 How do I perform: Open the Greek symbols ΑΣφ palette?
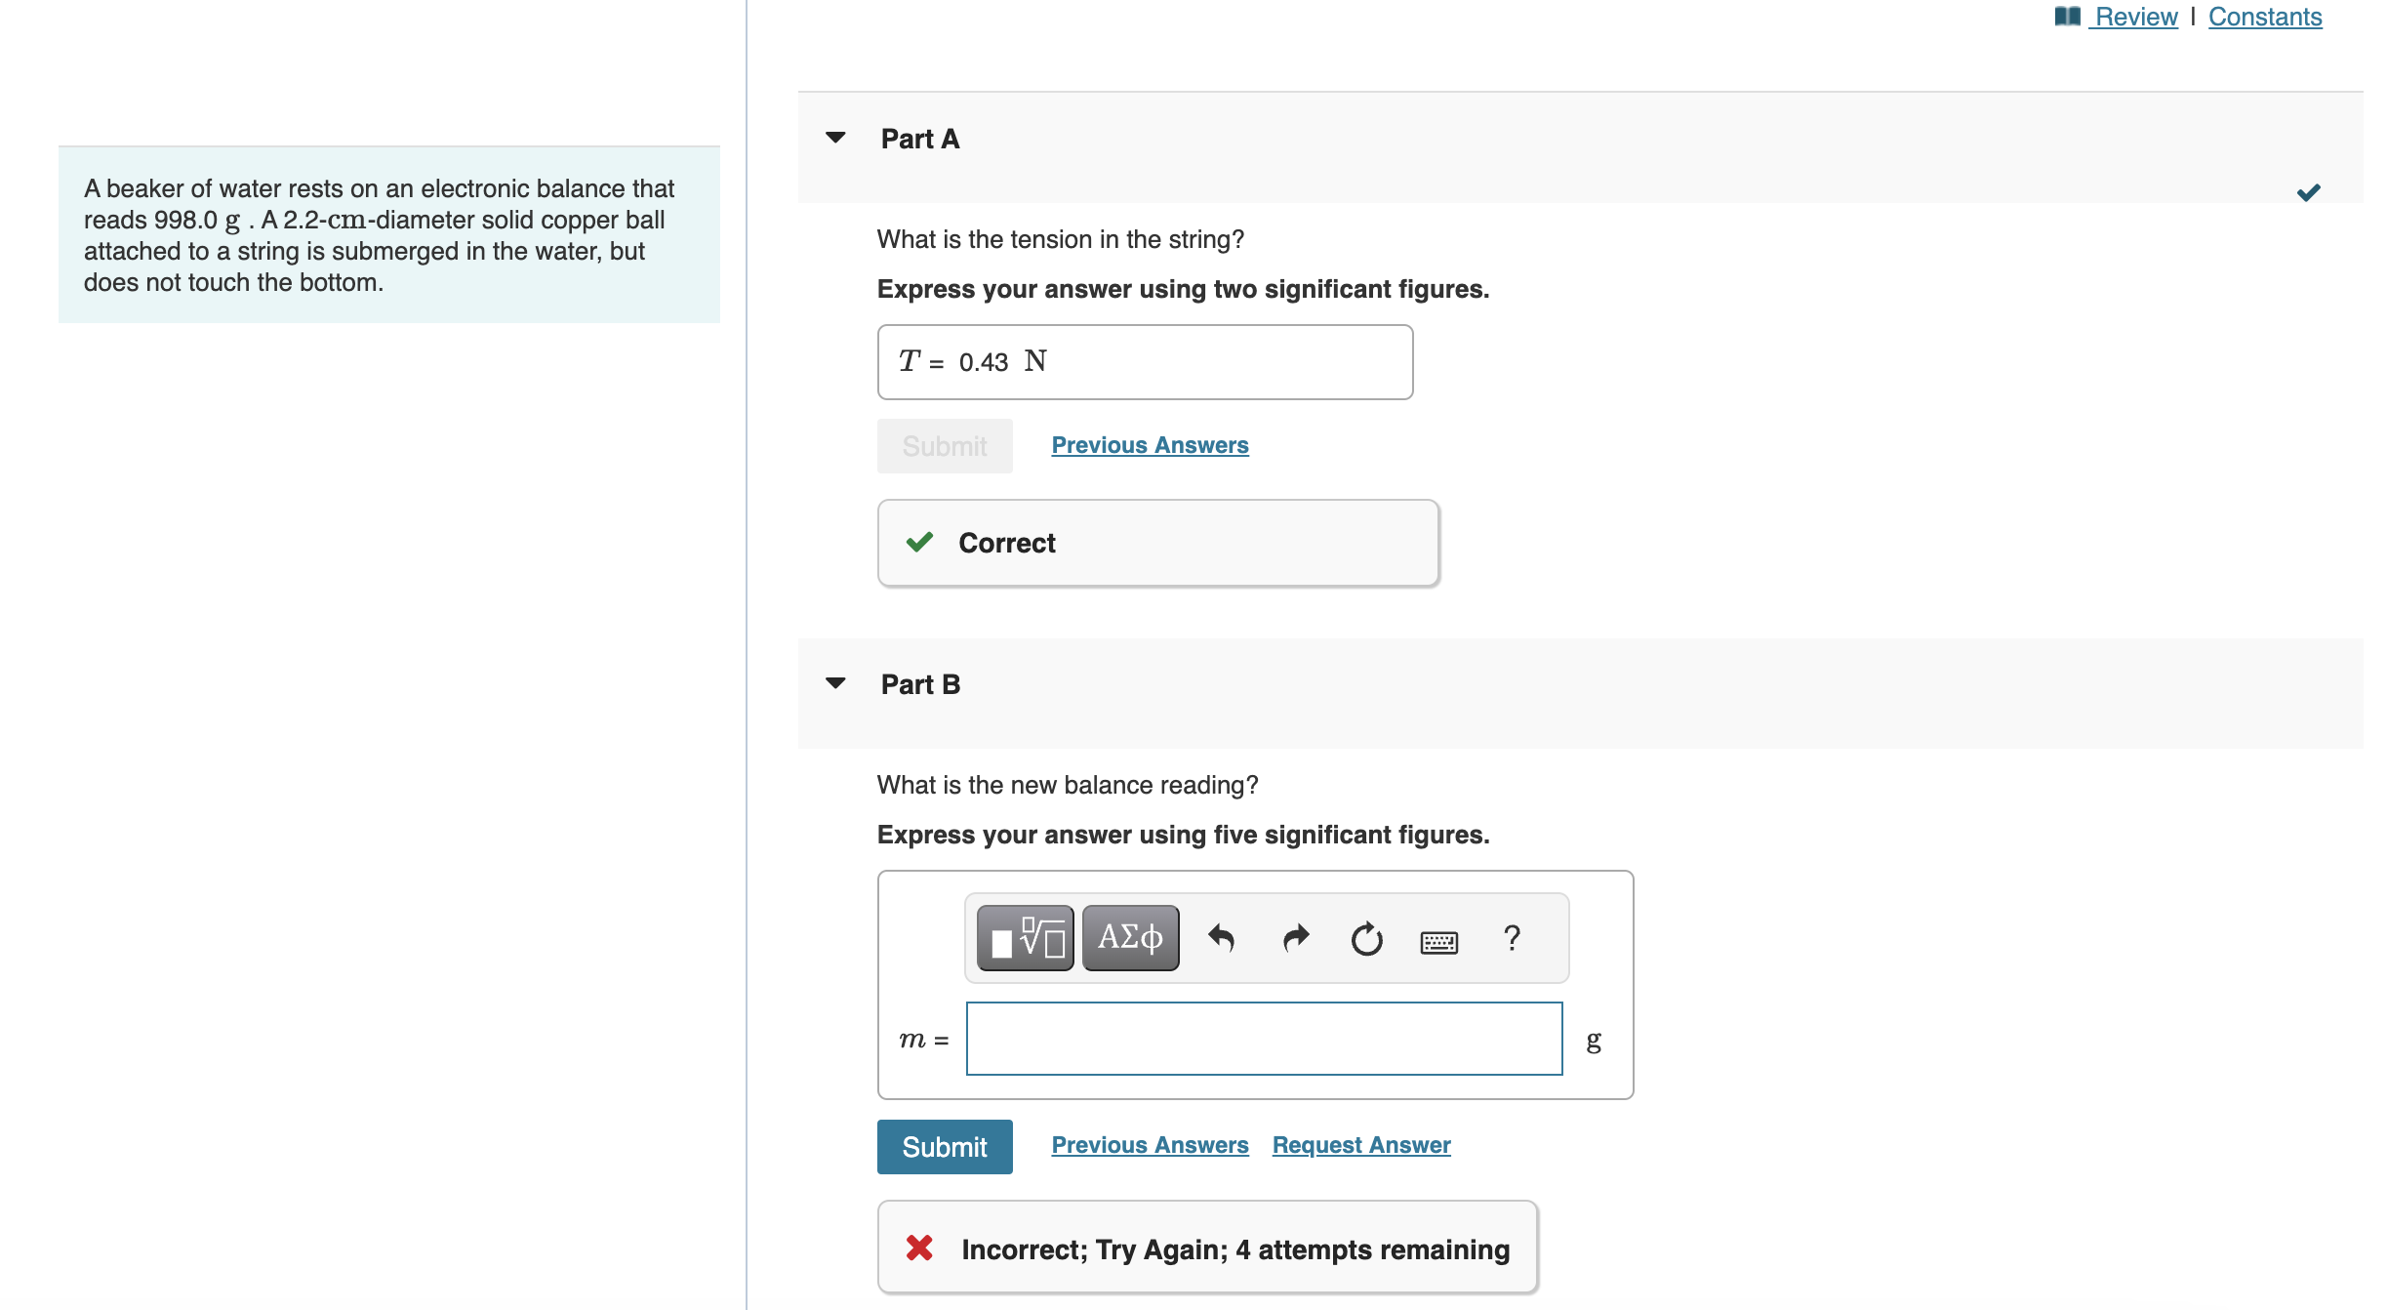pos(1130,938)
